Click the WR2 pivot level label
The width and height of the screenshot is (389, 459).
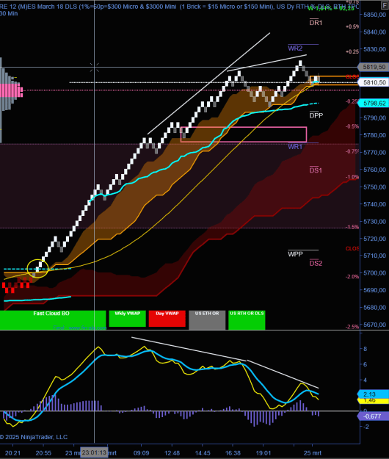295,48
